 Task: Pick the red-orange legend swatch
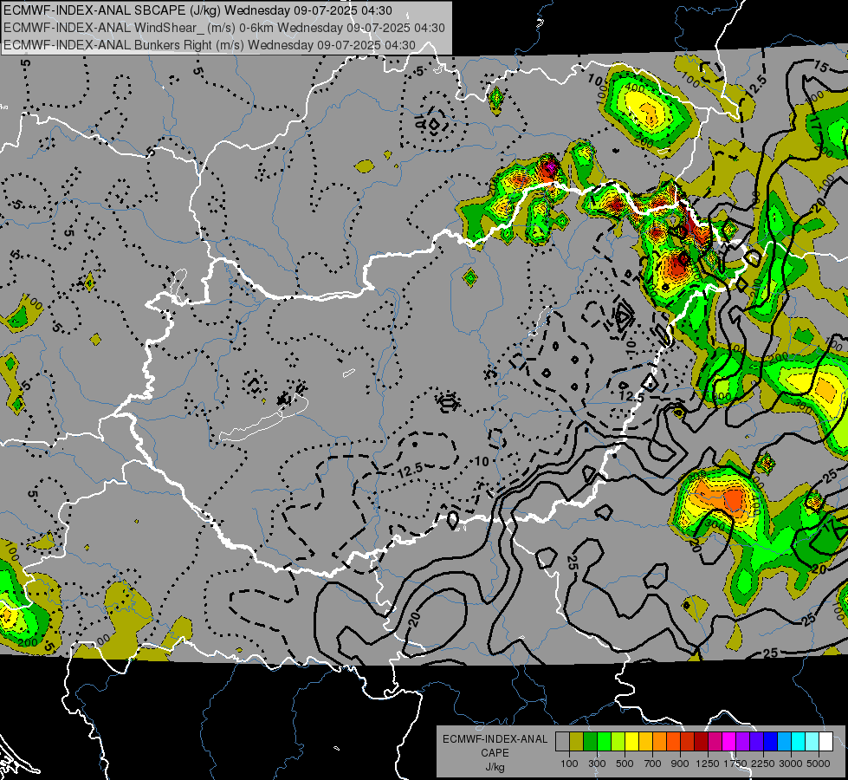pyautogui.click(x=673, y=742)
